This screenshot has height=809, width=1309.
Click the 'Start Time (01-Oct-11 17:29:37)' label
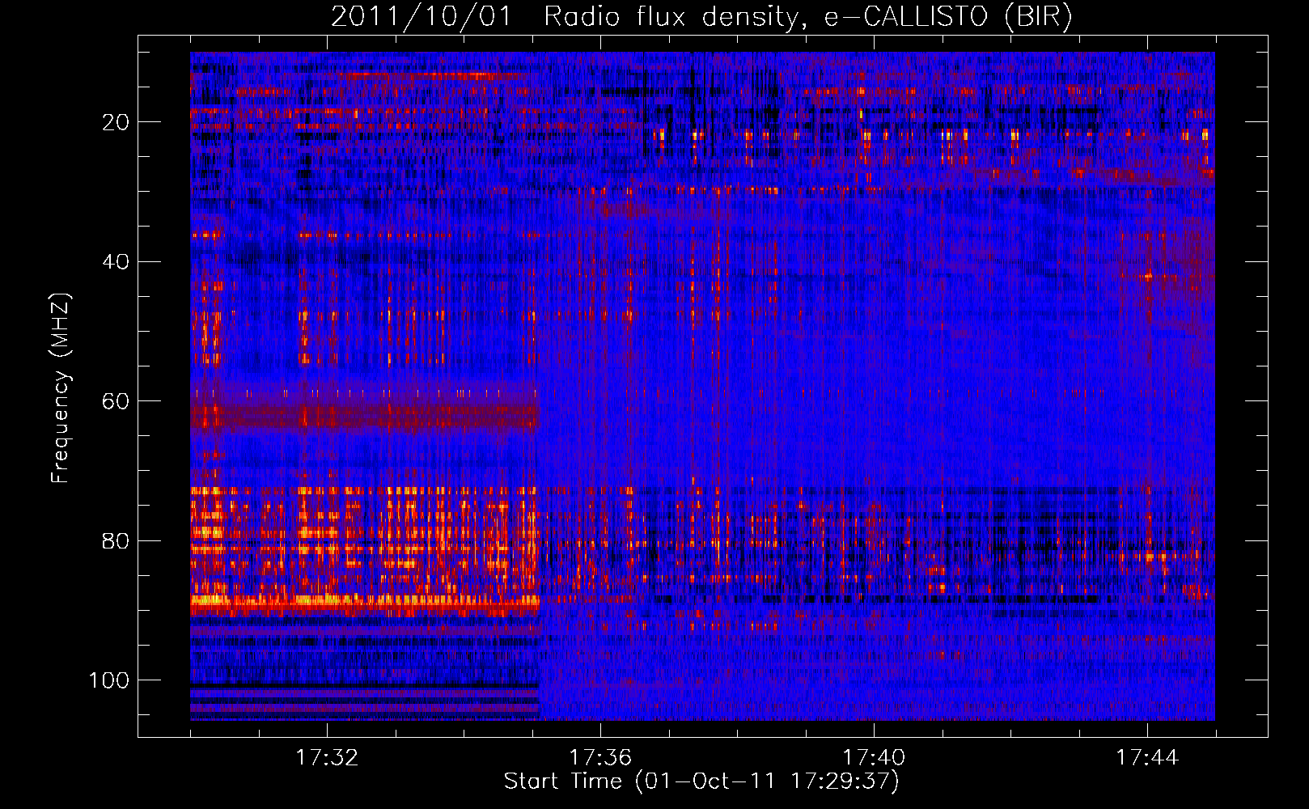pyautogui.click(x=701, y=781)
